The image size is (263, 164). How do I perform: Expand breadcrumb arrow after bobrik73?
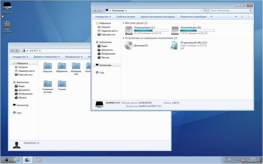click(40, 51)
